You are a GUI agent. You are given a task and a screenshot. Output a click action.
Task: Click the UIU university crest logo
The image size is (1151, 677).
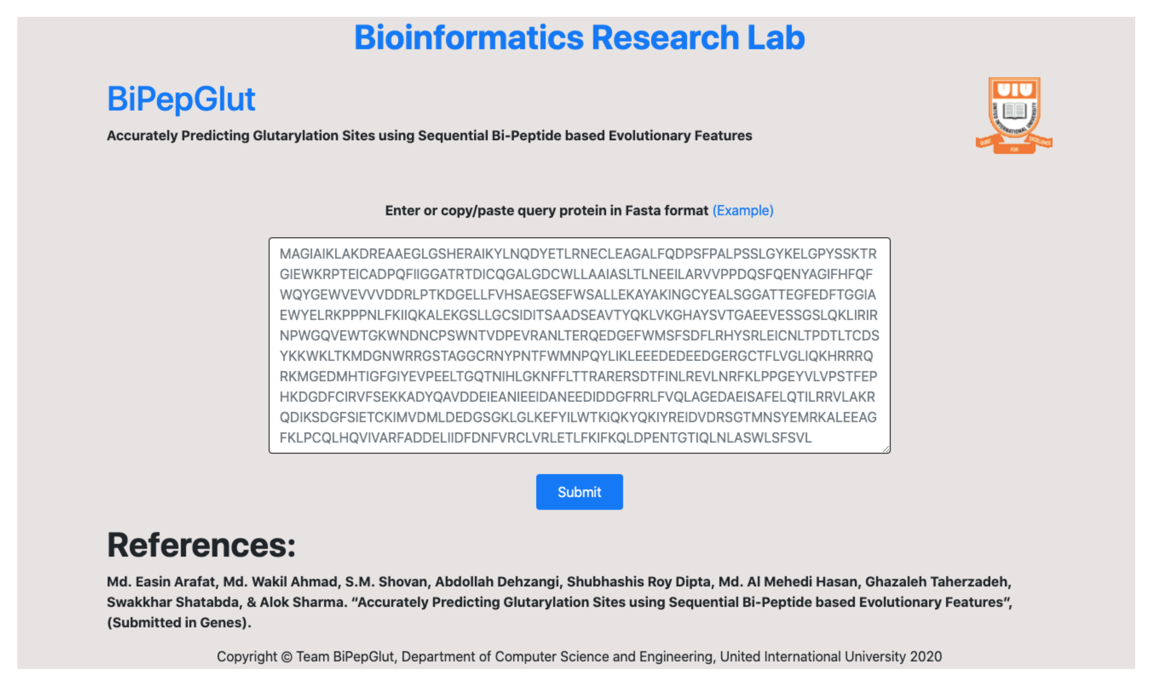tap(1015, 114)
